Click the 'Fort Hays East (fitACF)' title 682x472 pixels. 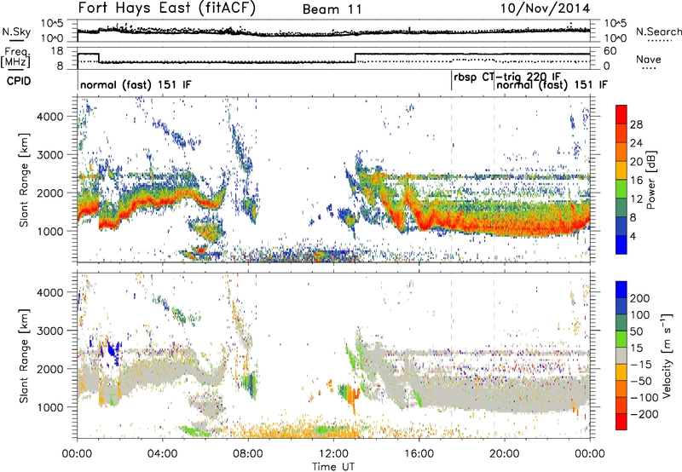166,8
